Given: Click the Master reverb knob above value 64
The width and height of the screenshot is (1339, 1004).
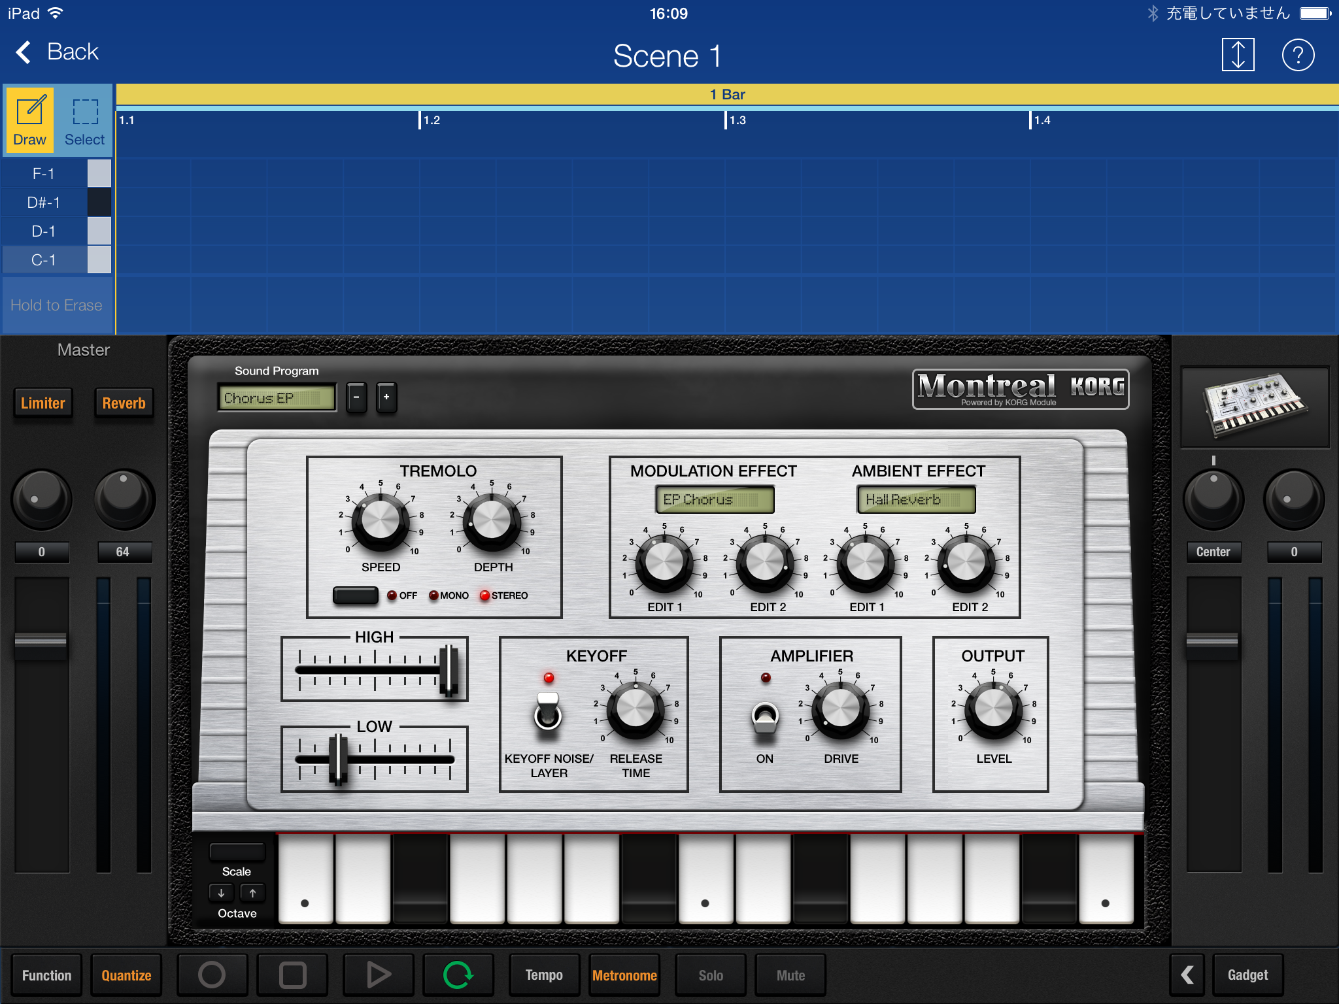Looking at the screenshot, I should (124, 499).
